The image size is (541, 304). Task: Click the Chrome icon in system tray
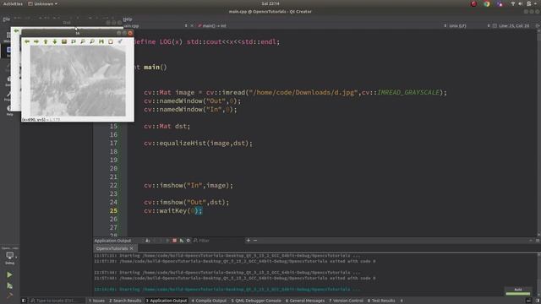pos(487,3)
